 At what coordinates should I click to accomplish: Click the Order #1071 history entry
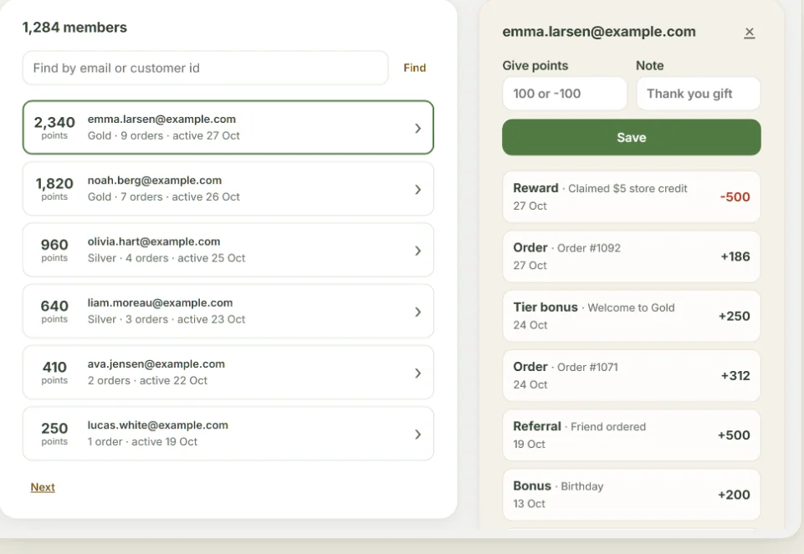point(631,375)
